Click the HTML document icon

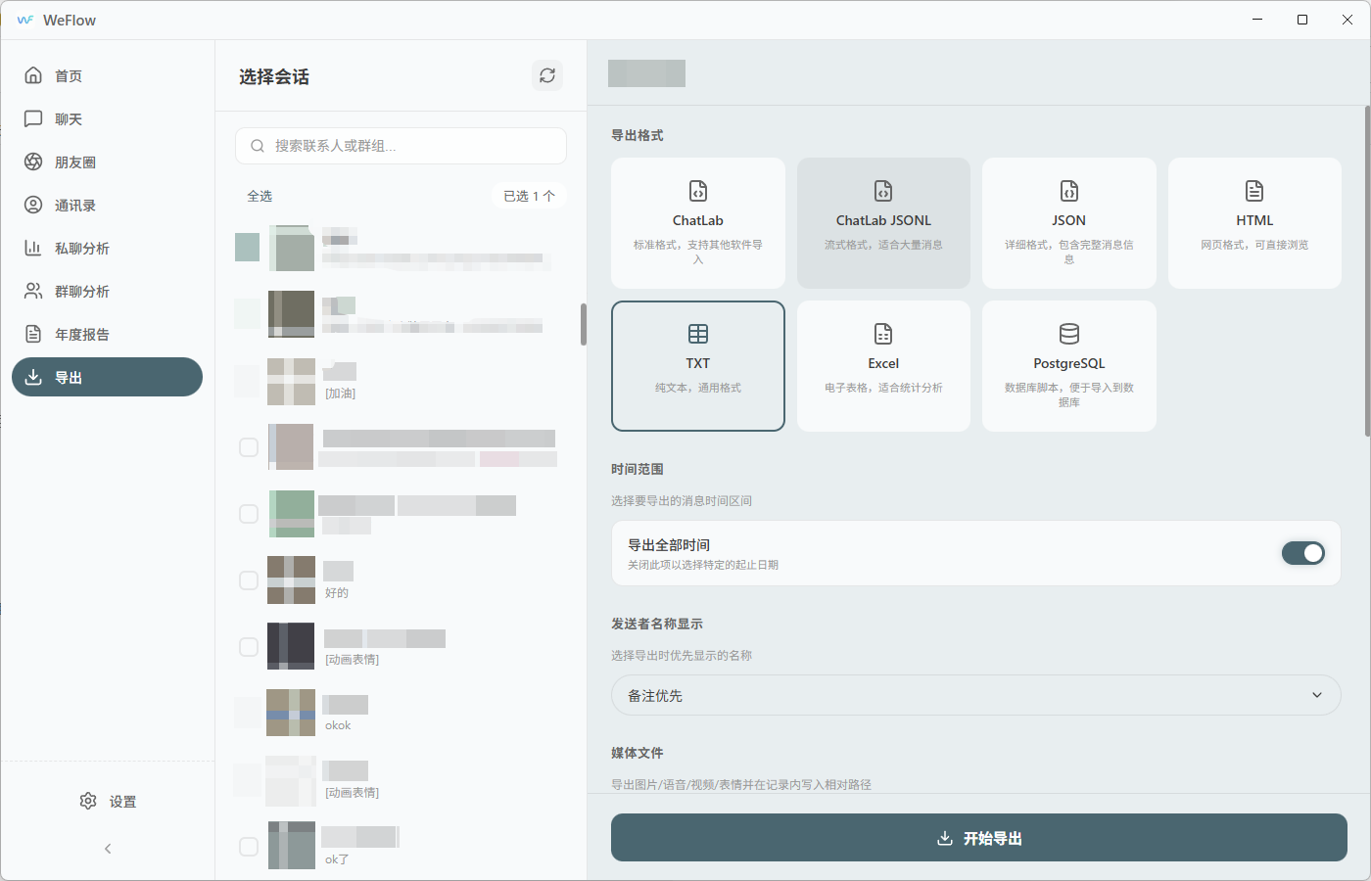coord(1254,191)
